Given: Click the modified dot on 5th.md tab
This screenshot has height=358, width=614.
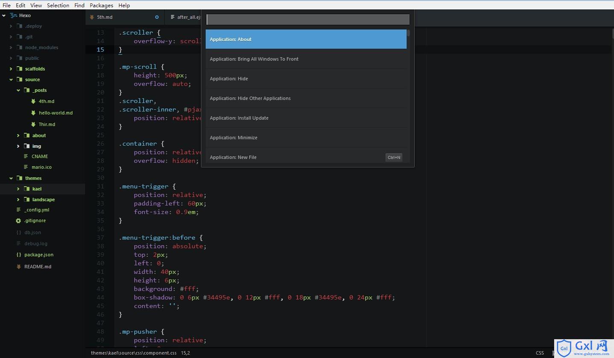Looking at the screenshot, I should coord(157,17).
